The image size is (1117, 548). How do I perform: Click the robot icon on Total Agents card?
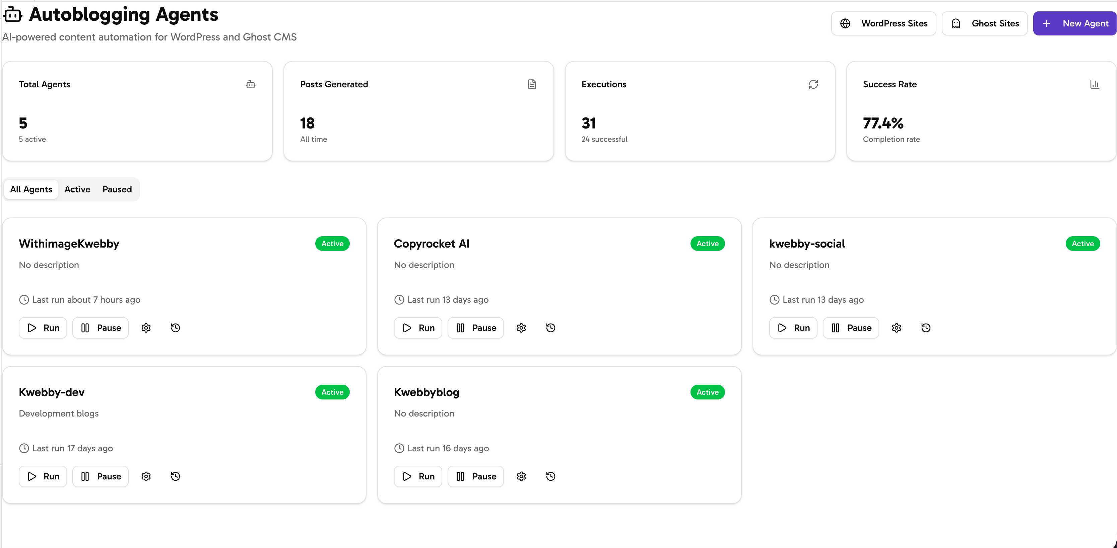[x=251, y=84]
